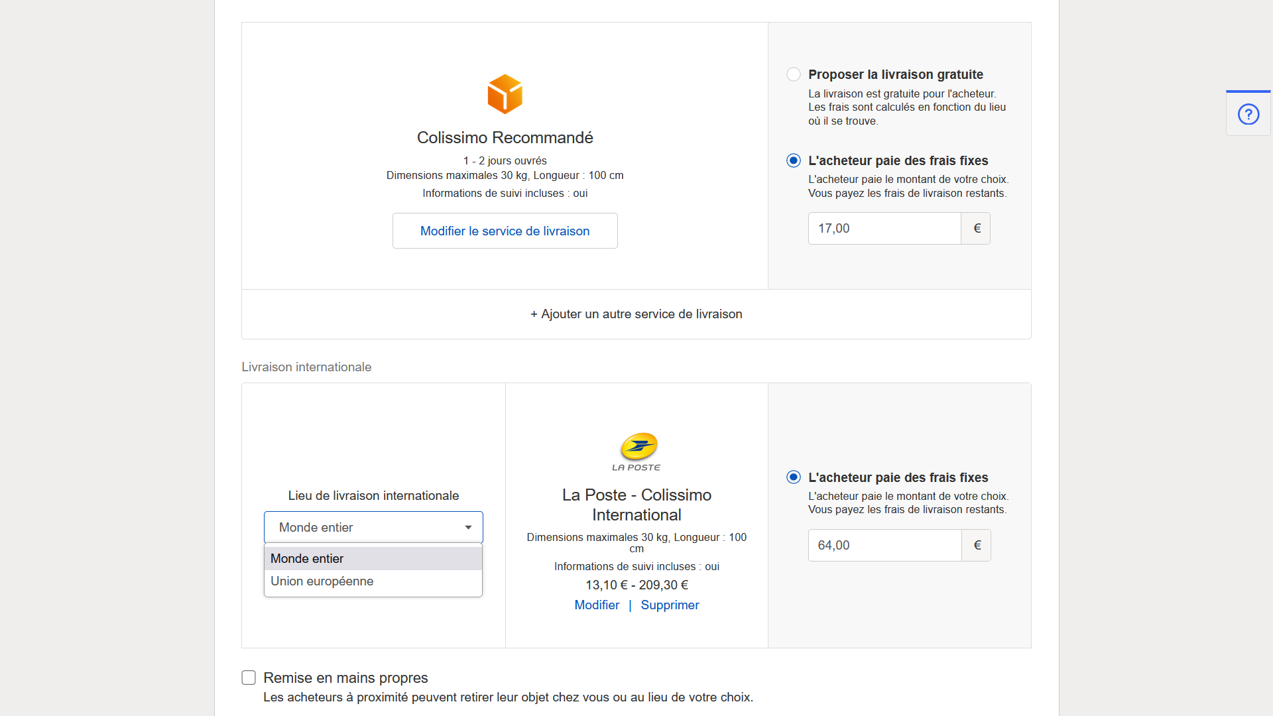Click Ajouter un autre service de livraison

coord(636,314)
